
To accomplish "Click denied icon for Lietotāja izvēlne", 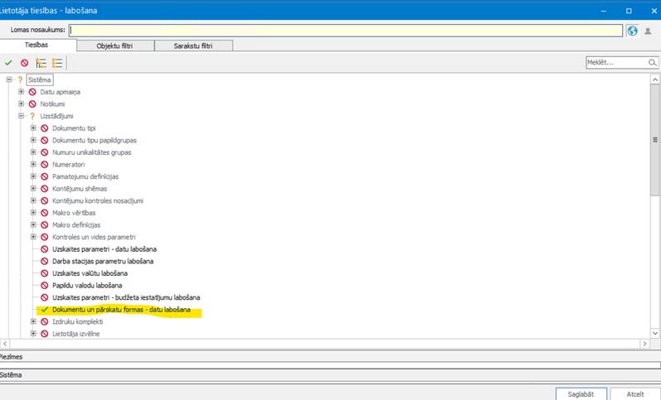I will click(44, 334).
